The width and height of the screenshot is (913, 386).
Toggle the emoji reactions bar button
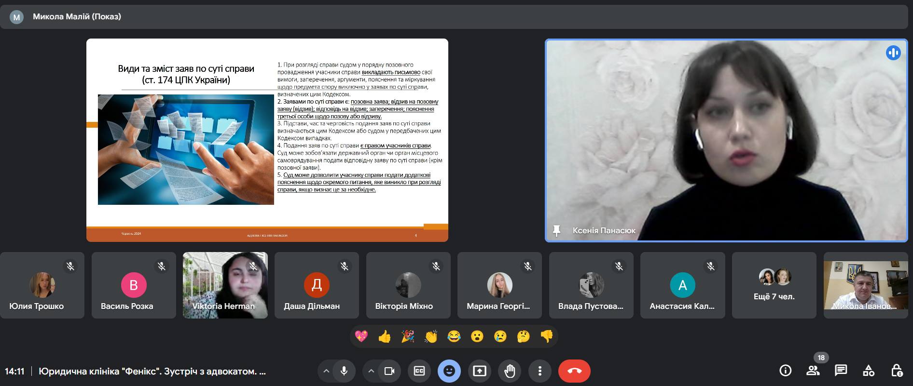449,371
